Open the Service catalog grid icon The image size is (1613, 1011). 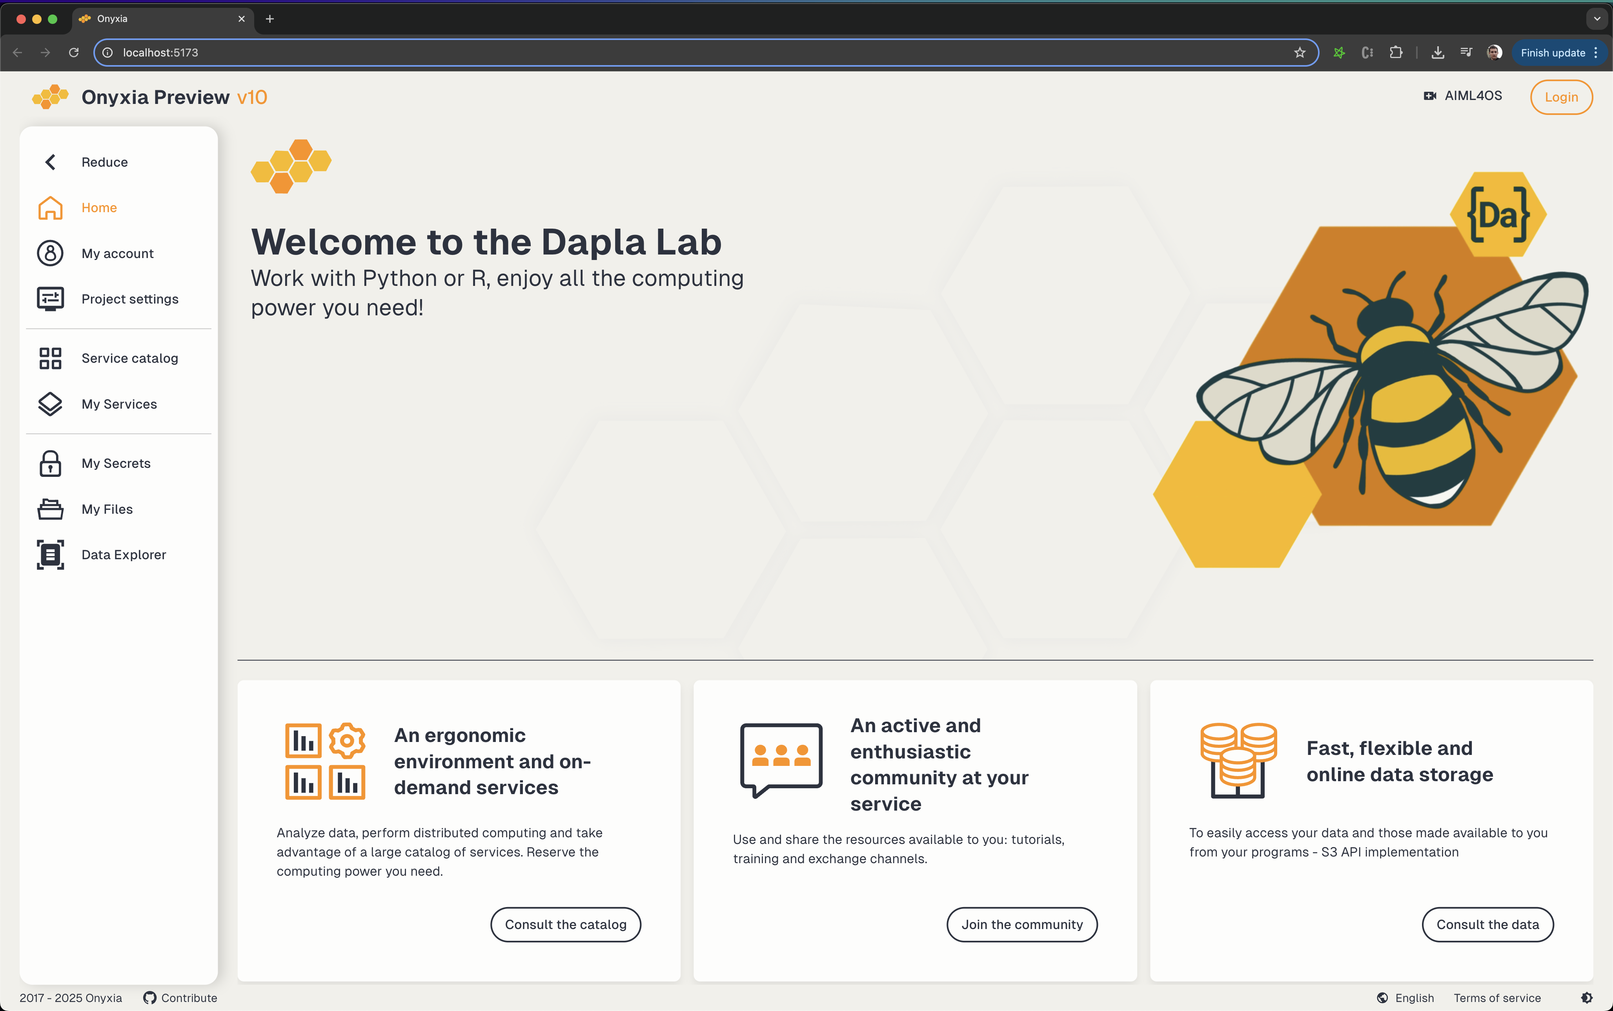tap(50, 358)
